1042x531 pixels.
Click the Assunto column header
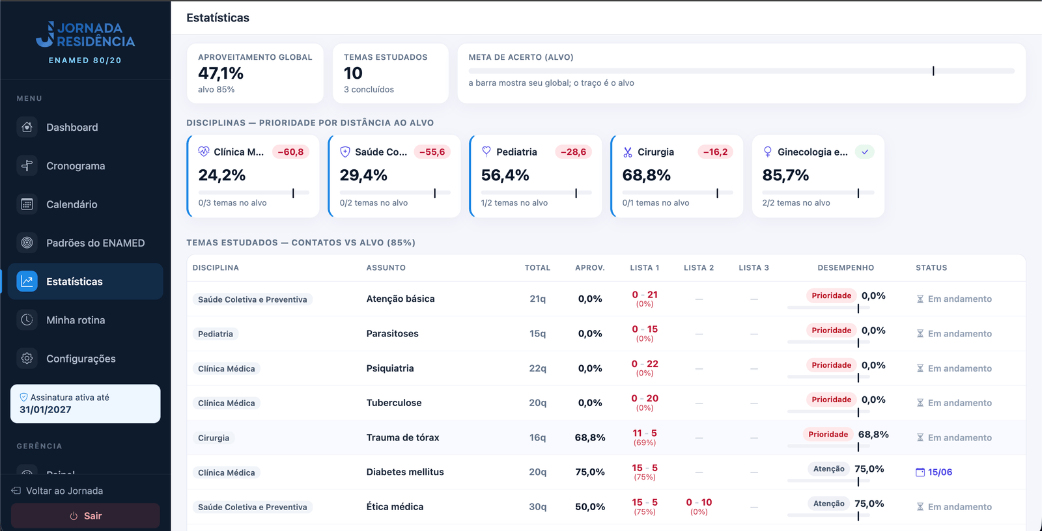tap(386, 267)
